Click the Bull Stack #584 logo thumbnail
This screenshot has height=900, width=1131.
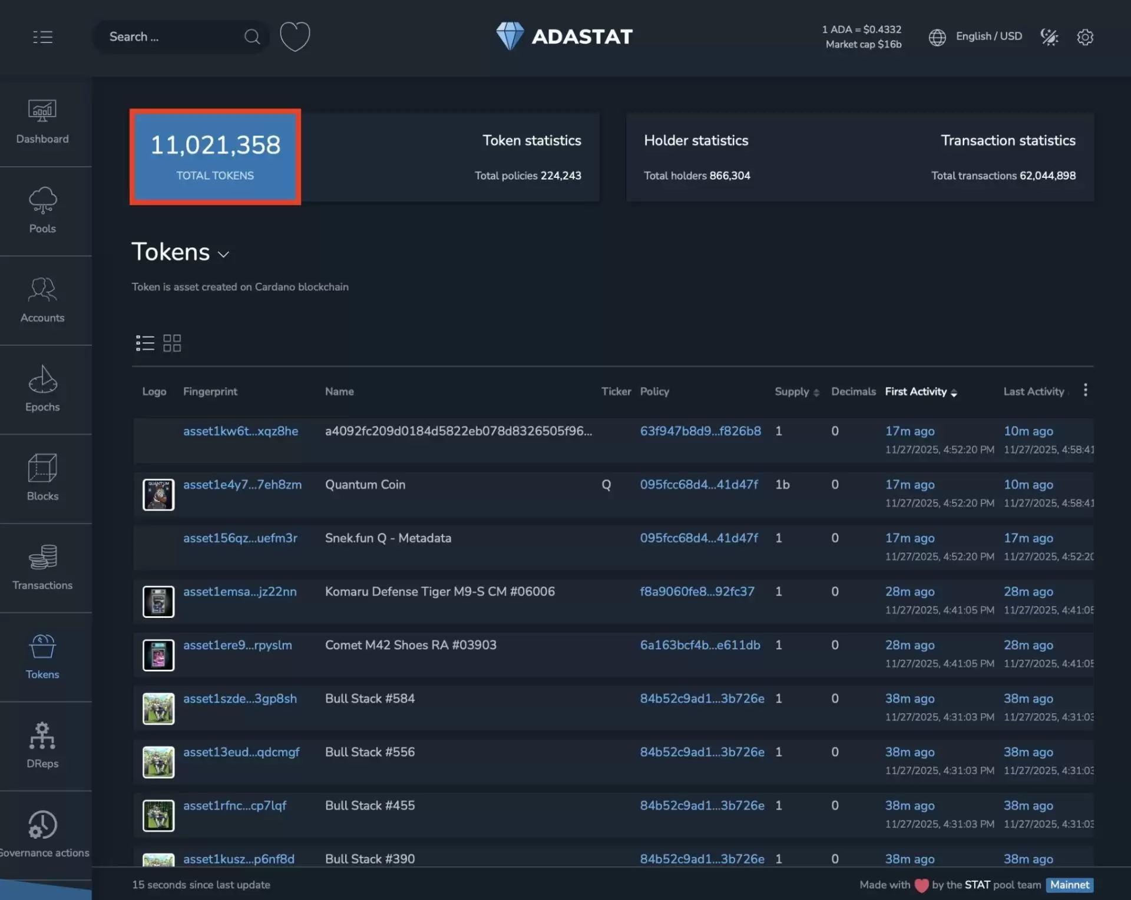click(x=158, y=708)
